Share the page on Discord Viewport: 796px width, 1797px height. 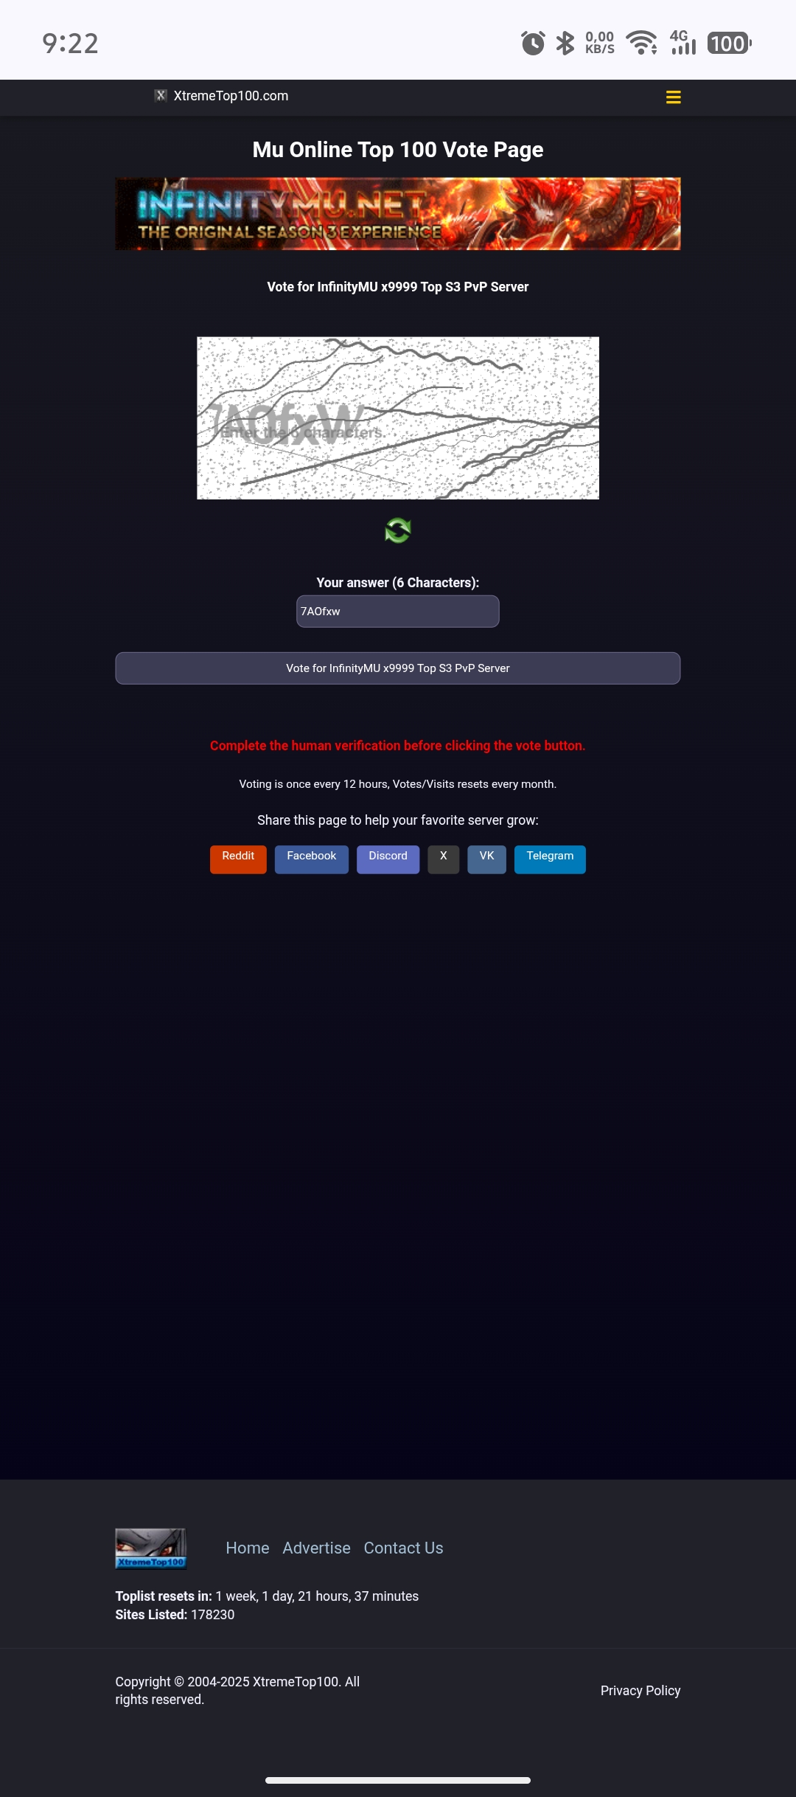point(388,859)
